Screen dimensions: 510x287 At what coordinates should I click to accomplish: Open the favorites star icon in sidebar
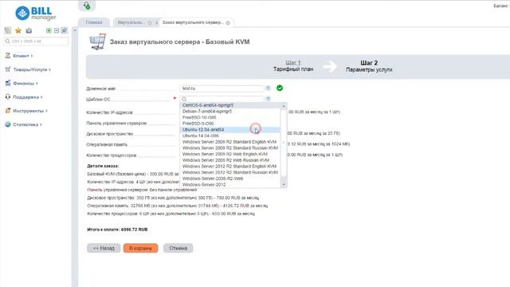(x=18, y=30)
